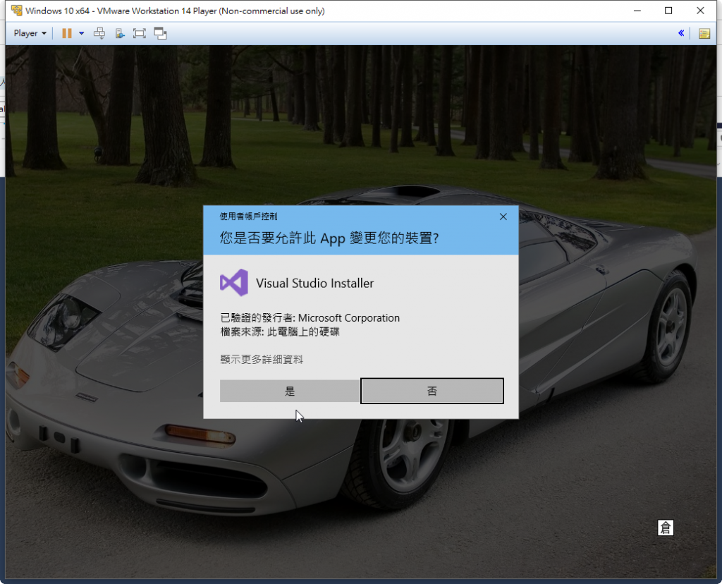Select the Visual Studio Installer app name text
Screen dimensions: 722x584
point(315,284)
